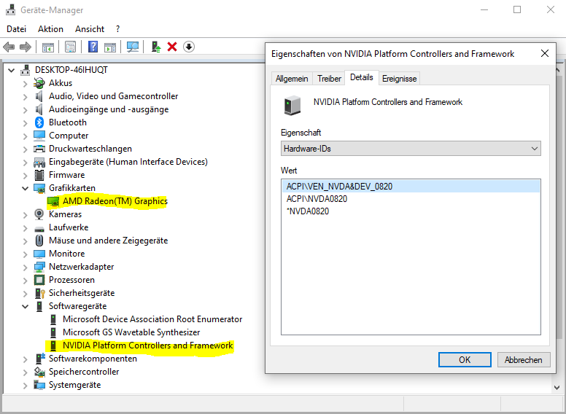Click the Sicherheitsgeräte key icon
The image size is (566, 414).
(39, 293)
